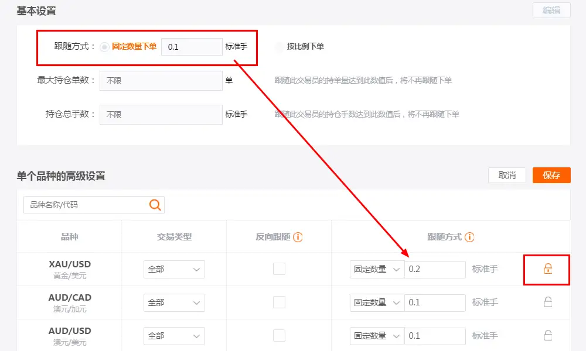The height and width of the screenshot is (351, 586).
Task: Click the 澳元/加元 label
Action: tap(70, 309)
